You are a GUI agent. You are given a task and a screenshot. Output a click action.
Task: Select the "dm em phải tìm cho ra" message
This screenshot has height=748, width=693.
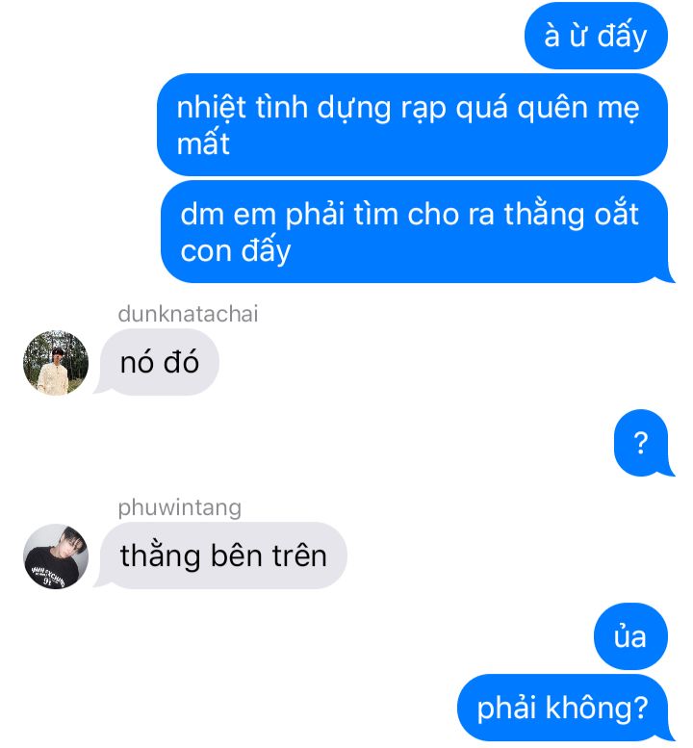tap(416, 232)
